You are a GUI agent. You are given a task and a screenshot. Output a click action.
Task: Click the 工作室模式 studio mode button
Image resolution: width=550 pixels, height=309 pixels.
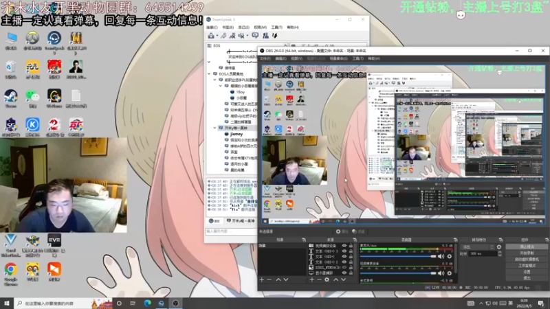click(x=527, y=266)
